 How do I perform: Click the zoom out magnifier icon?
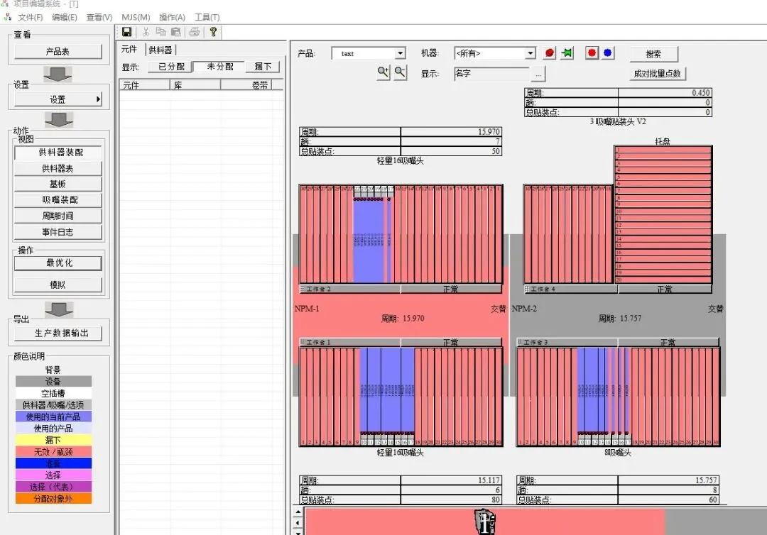[400, 73]
